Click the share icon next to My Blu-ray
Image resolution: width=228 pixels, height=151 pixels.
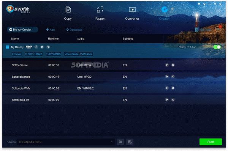click(x=48, y=47)
